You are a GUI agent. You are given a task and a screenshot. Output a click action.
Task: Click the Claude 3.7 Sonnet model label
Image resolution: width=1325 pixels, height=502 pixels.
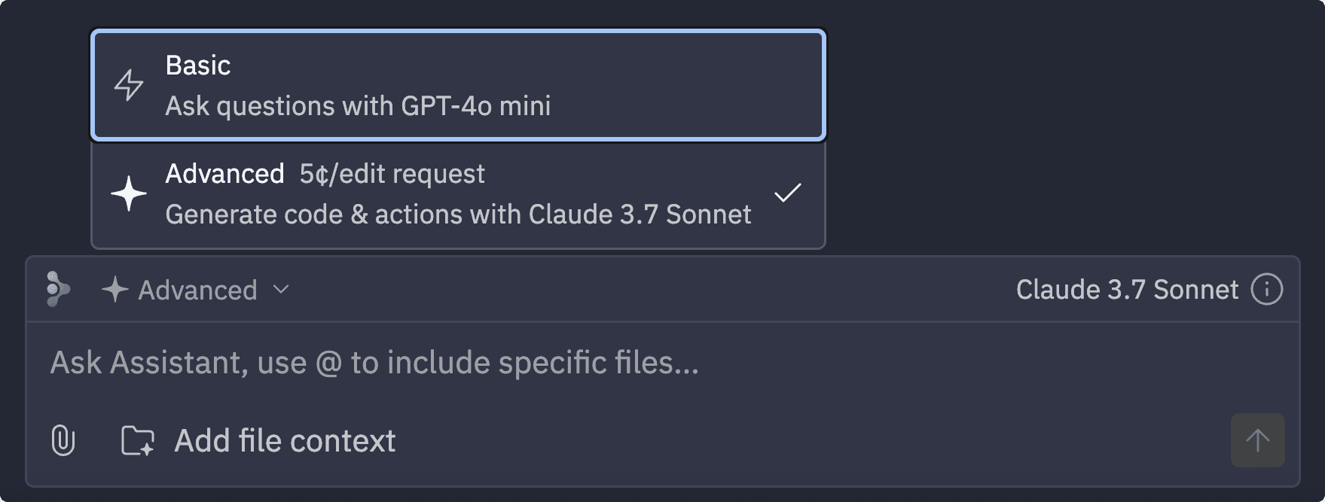(1127, 289)
